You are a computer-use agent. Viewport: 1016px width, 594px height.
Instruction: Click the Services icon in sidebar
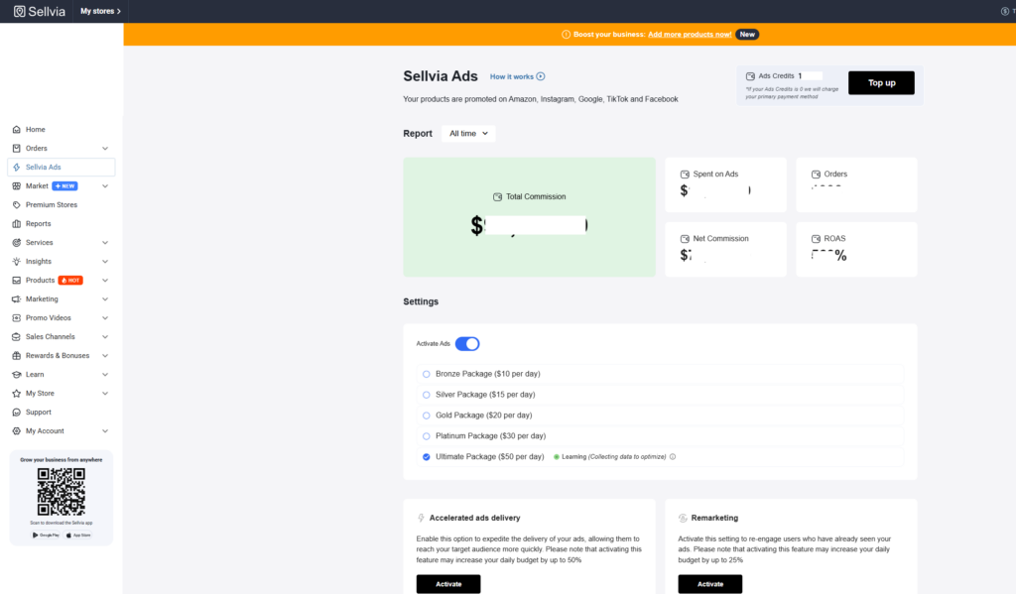coord(16,242)
